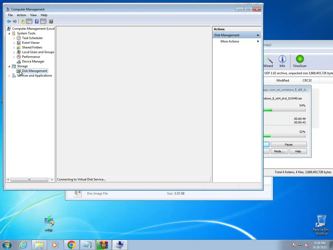
Task: Click the Shared Folders icon
Action: [x=19, y=47]
